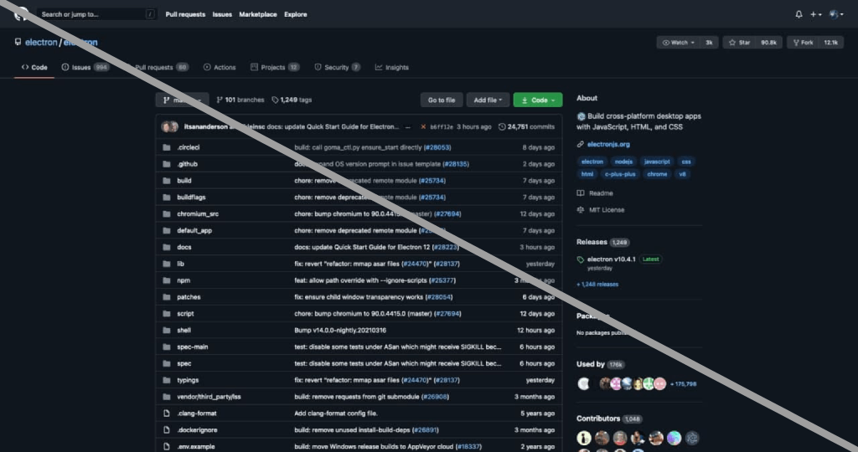Switch to the Insights tab

[x=392, y=67]
